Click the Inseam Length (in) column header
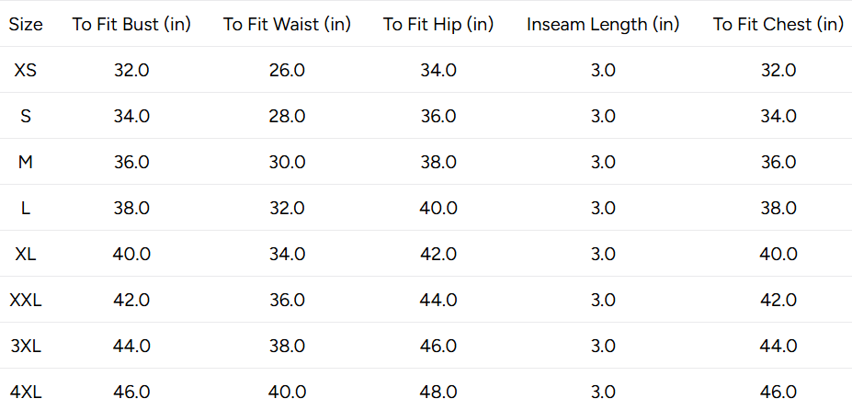The height and width of the screenshot is (410, 852). pos(603,25)
